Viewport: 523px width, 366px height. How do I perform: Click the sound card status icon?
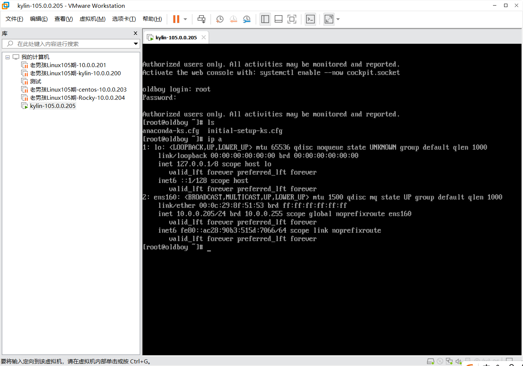click(x=459, y=361)
